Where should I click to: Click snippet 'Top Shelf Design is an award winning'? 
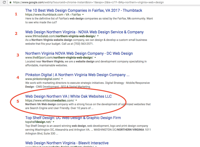(88, 130)
